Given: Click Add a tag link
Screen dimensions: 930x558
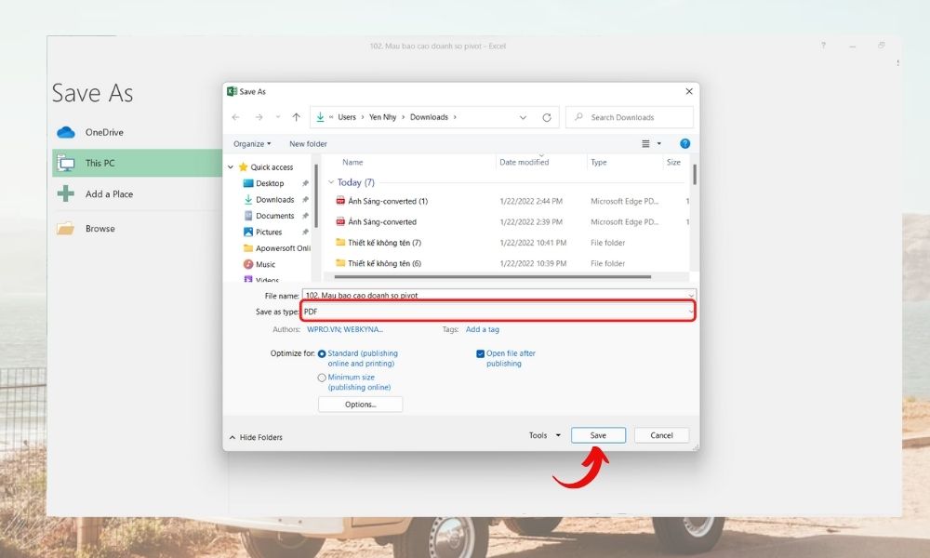Looking at the screenshot, I should [x=482, y=329].
